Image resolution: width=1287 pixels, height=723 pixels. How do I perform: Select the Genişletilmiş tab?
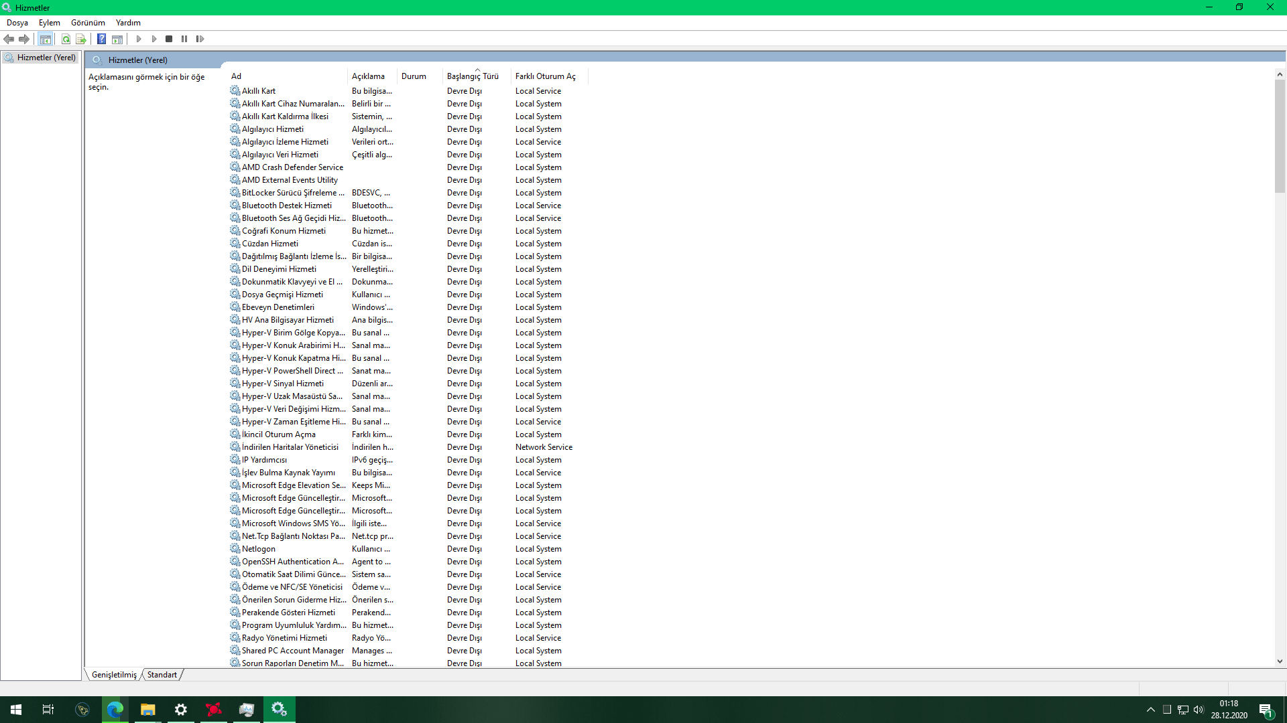(114, 675)
